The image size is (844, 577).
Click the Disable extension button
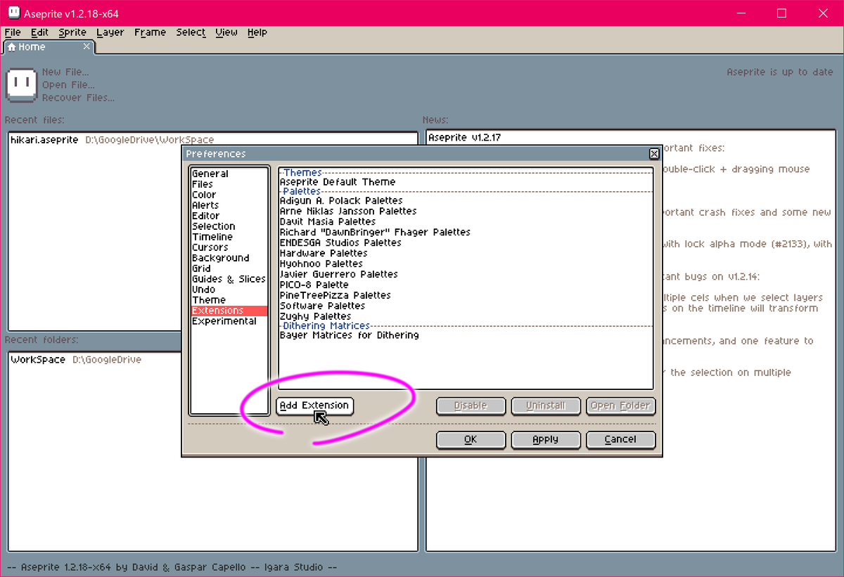pos(471,406)
